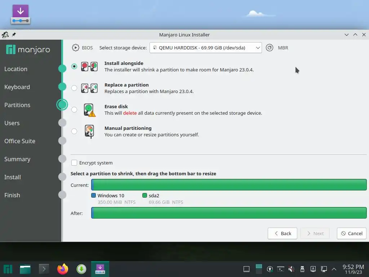The image size is (369, 277).
Task: Click the Manual partitioning wrench disk icon
Action: pos(89,132)
